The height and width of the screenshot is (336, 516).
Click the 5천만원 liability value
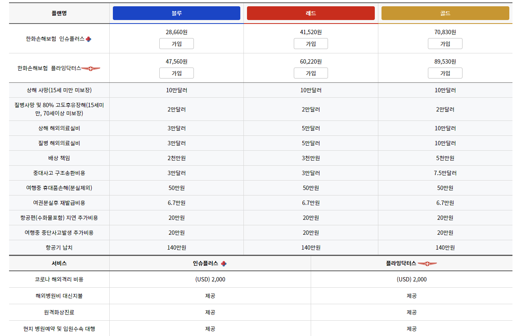pyautogui.click(x=445, y=158)
